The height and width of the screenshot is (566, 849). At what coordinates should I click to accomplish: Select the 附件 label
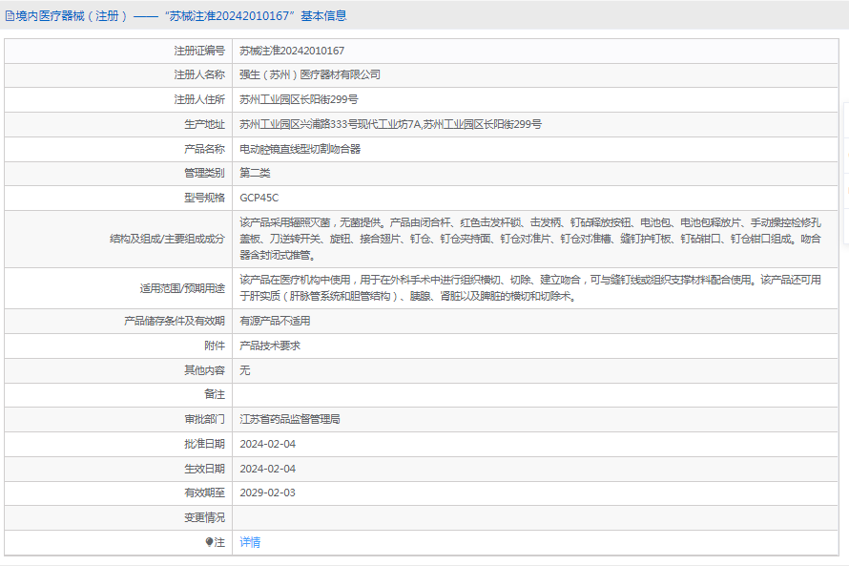pyautogui.click(x=215, y=346)
